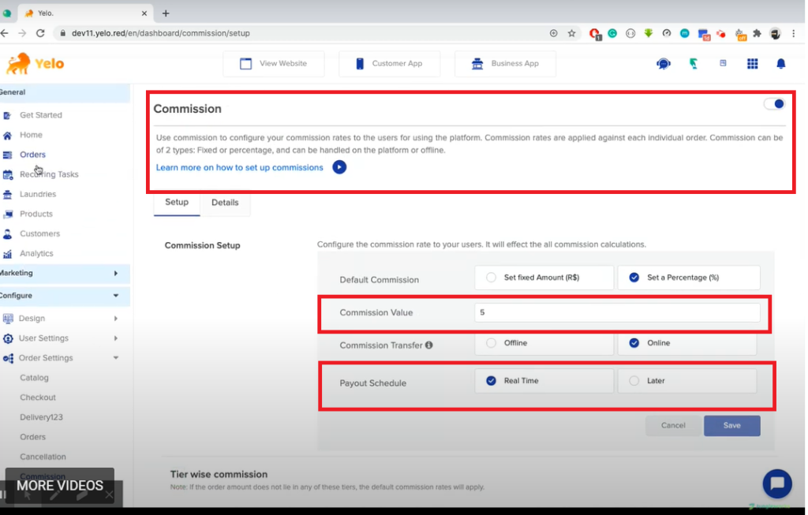Screen dimensions: 808x515
Task: Select Set fixed Amount (R$) option
Action: click(x=544, y=278)
